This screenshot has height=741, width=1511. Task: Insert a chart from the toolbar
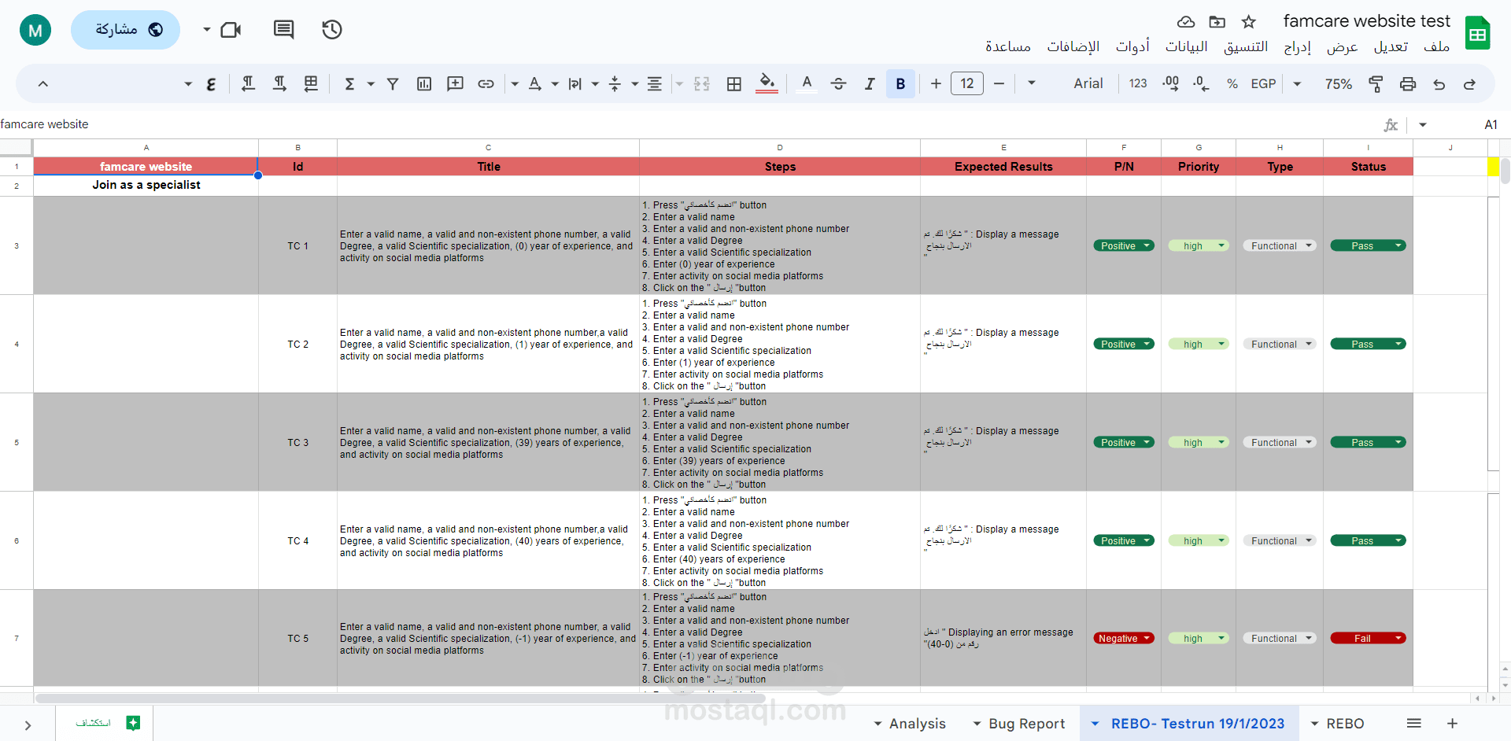tap(424, 84)
